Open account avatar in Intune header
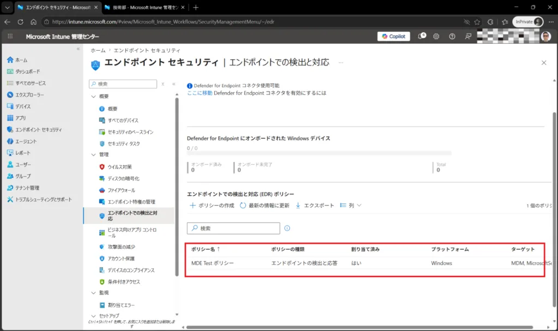This screenshot has height=331, width=558. [x=546, y=37]
